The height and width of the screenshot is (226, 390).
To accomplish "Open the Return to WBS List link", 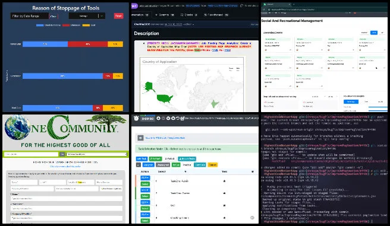I will 165,138.
